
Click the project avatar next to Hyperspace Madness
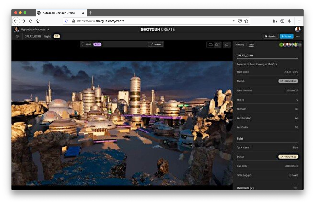pyautogui.click(x=17, y=29)
